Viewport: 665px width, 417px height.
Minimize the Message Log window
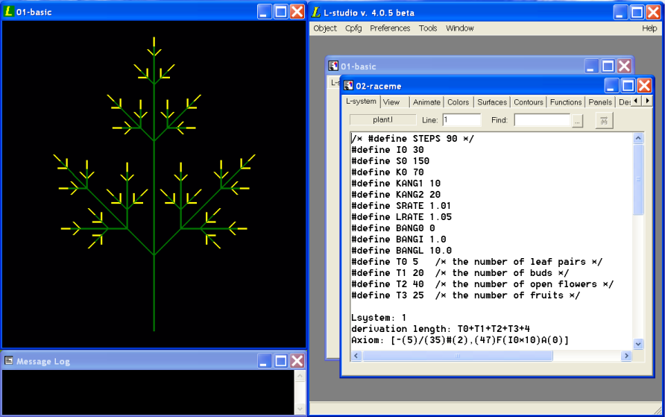click(264, 361)
